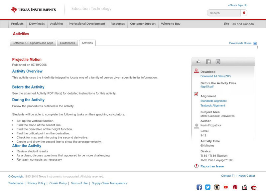Click the Published on 07/19/2006 text

click(x=29, y=65)
